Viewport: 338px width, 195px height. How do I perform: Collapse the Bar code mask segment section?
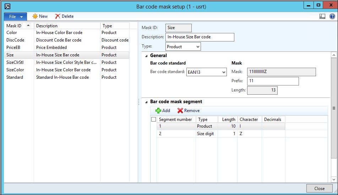pos(146,102)
